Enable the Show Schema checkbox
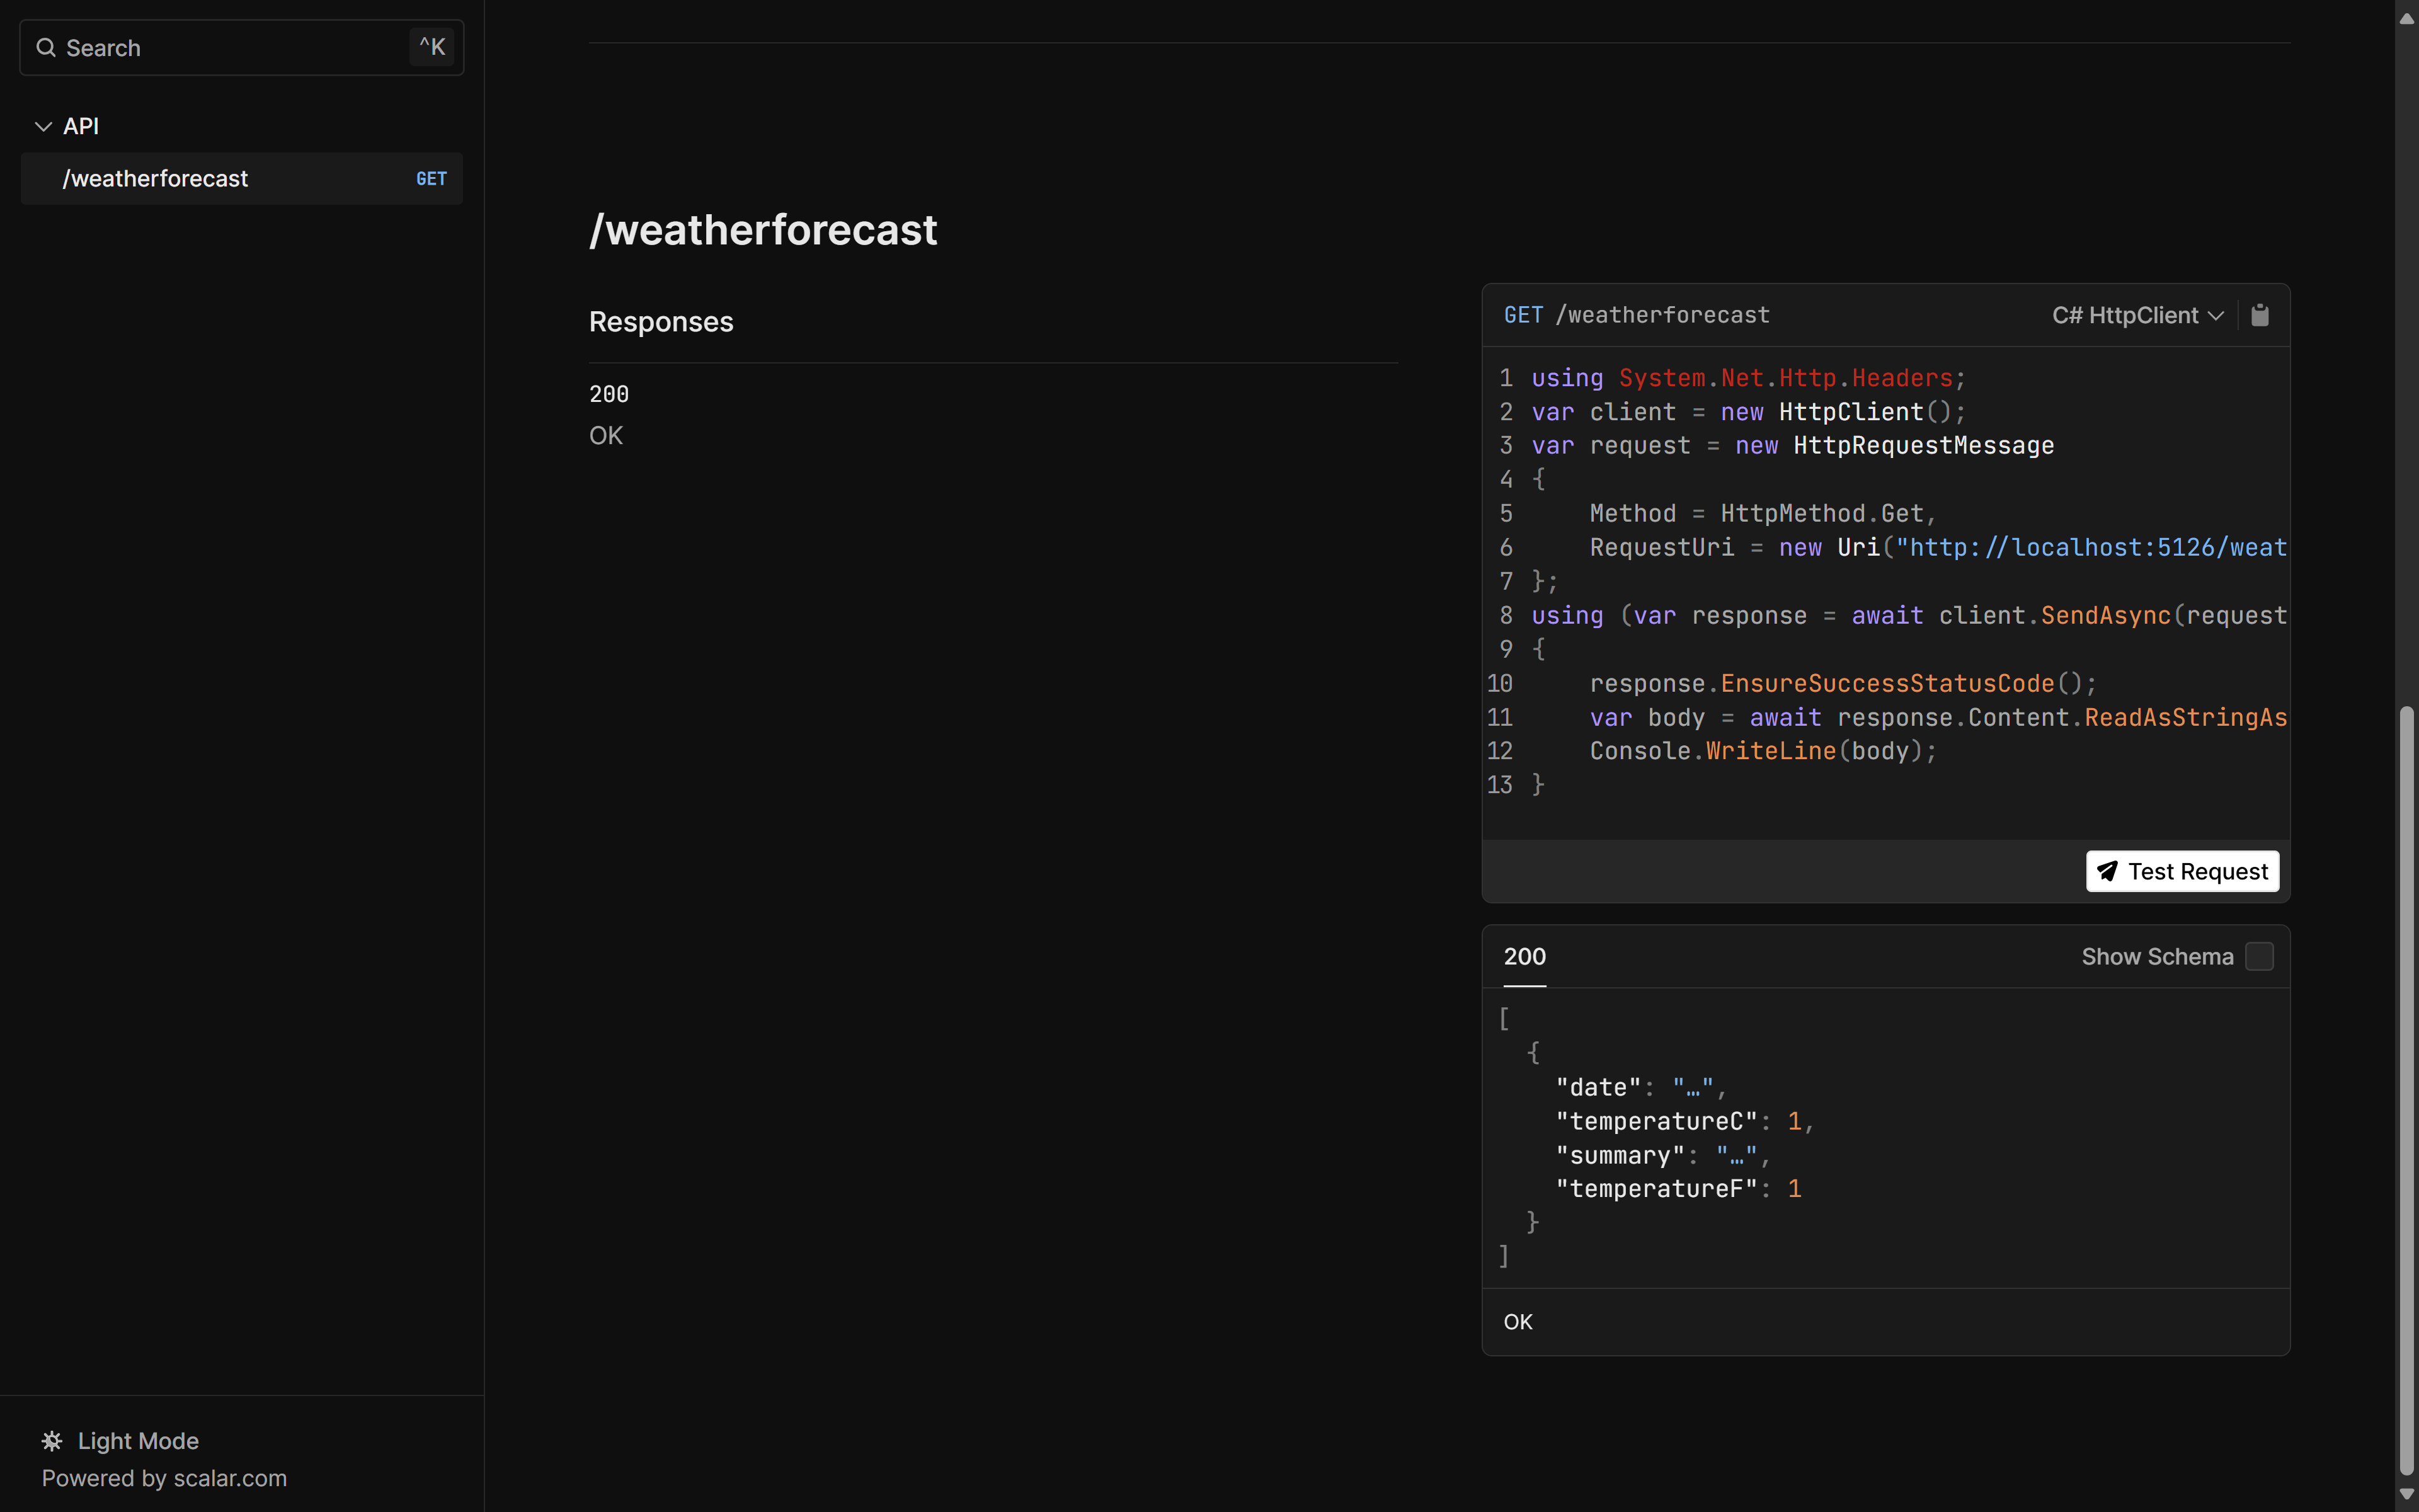Image resolution: width=2419 pixels, height=1512 pixels. pyautogui.click(x=2259, y=957)
